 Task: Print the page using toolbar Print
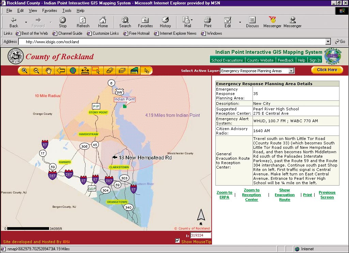pos(208,22)
